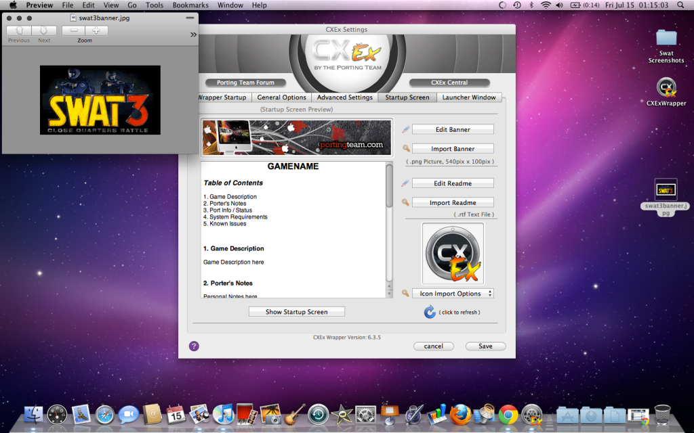Click the Preview window toolbar toggle pill

click(190, 18)
